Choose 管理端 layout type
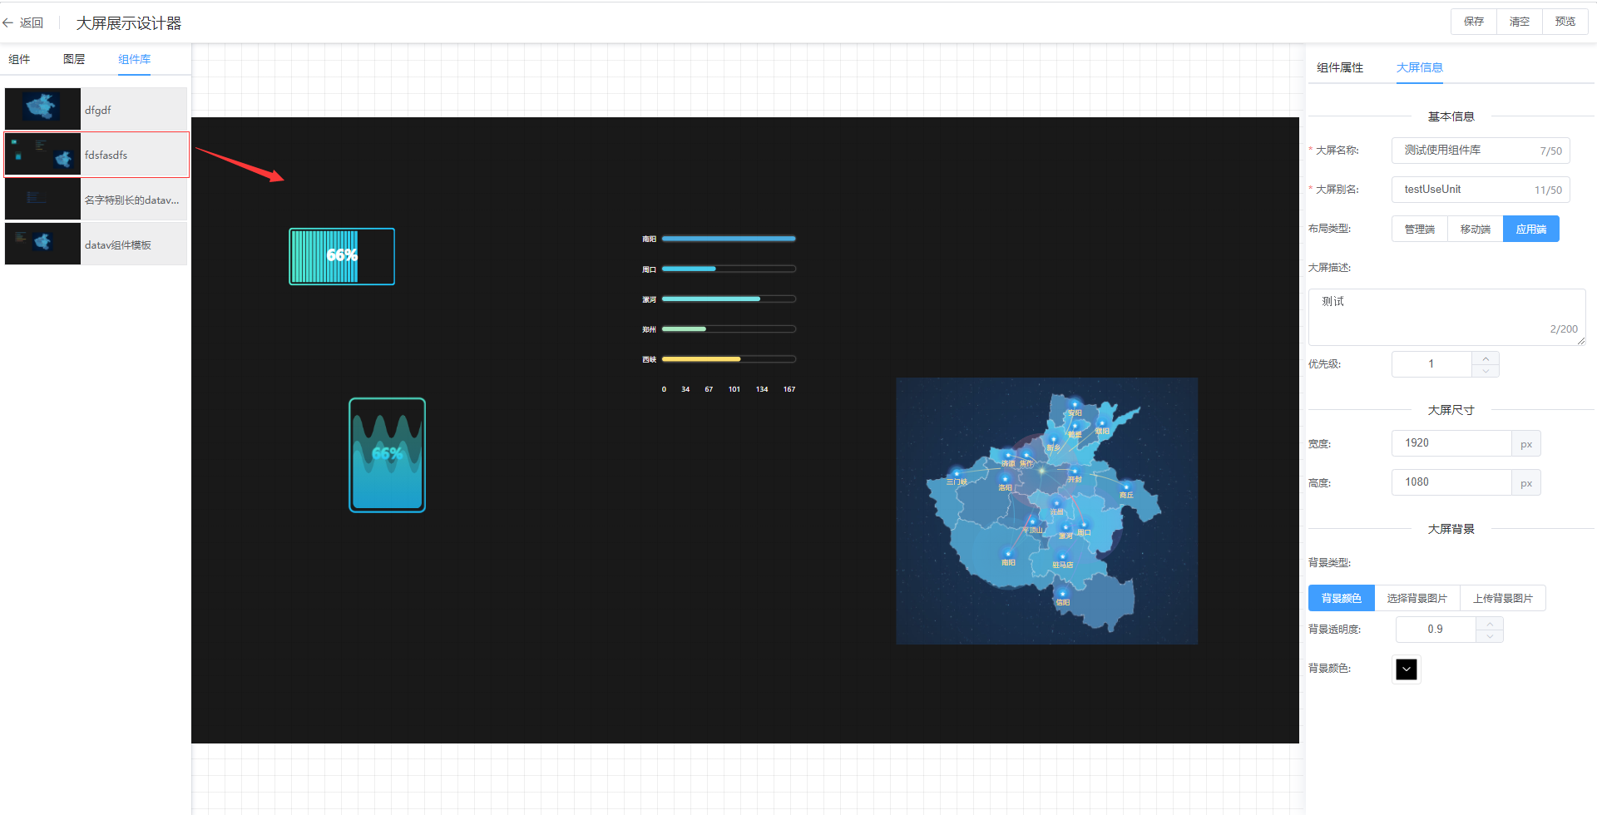Viewport: 1597px width, 815px height. click(1420, 229)
